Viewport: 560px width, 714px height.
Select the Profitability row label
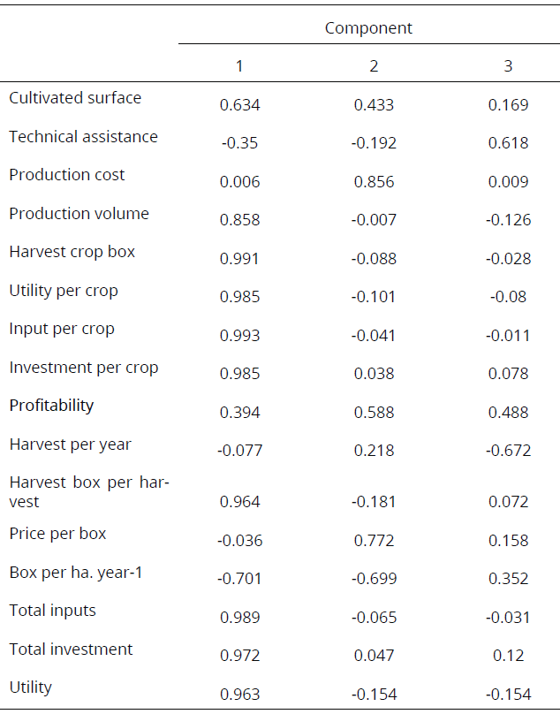[x=51, y=406]
